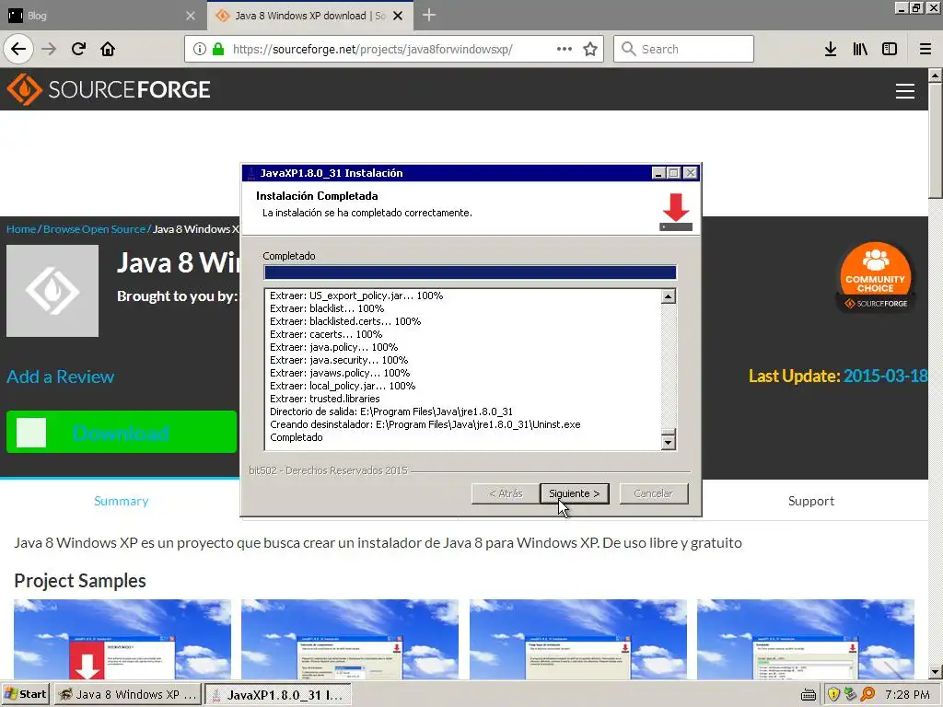Close the Java 8 Windows XP tab
This screenshot has height=707, width=943.
point(398,16)
